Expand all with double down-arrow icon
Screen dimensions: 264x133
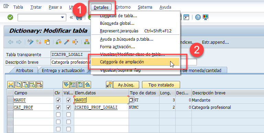[x=66, y=85]
